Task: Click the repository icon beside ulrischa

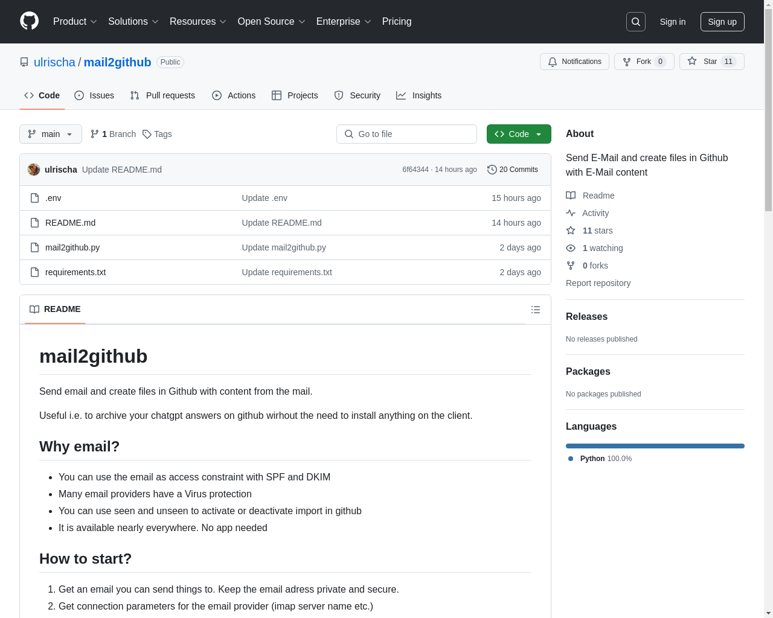Action: tap(24, 62)
